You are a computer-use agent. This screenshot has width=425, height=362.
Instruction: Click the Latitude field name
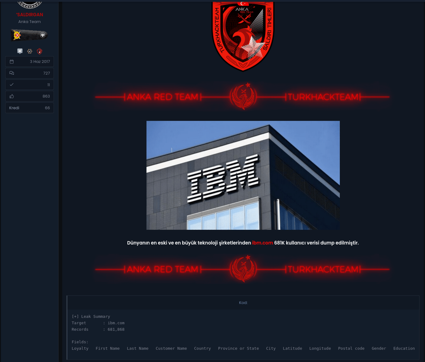coord(293,348)
